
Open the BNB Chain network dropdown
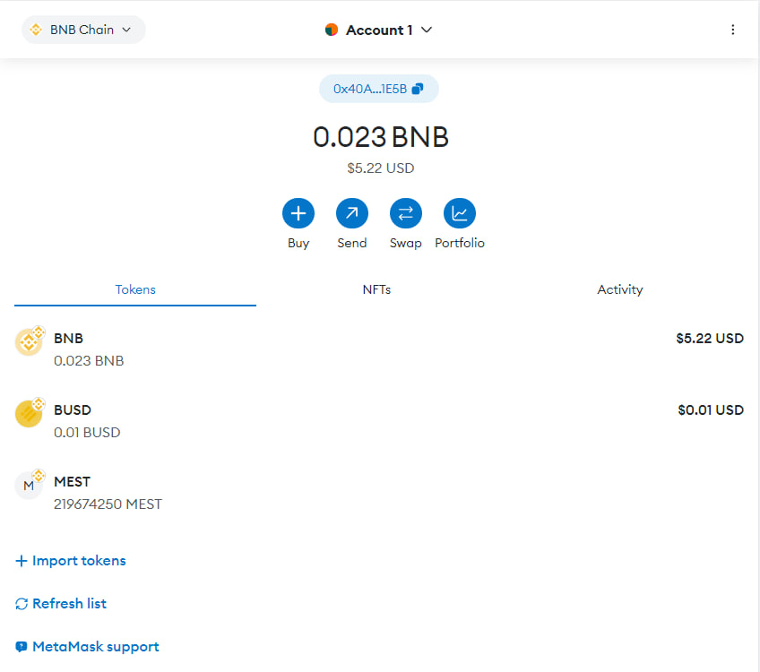[83, 30]
